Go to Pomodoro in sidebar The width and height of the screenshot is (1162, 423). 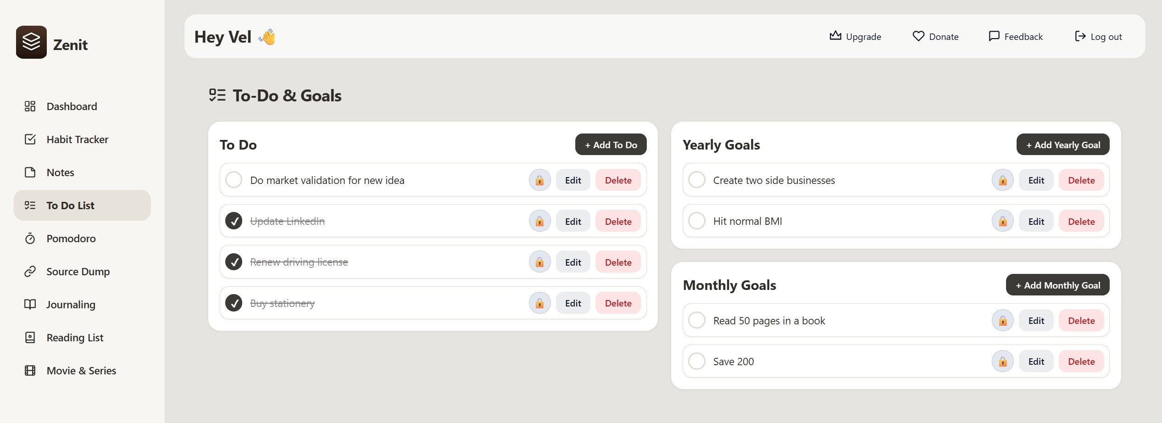[x=71, y=239]
